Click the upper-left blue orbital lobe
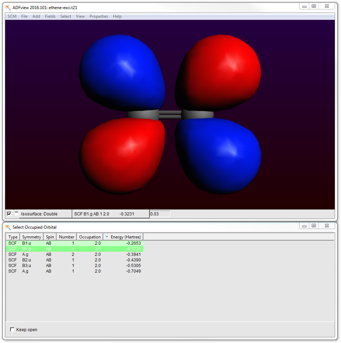This screenshot has height=343, width=341. coord(122,72)
